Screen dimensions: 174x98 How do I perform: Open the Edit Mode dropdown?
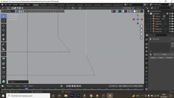(x=8, y=11)
